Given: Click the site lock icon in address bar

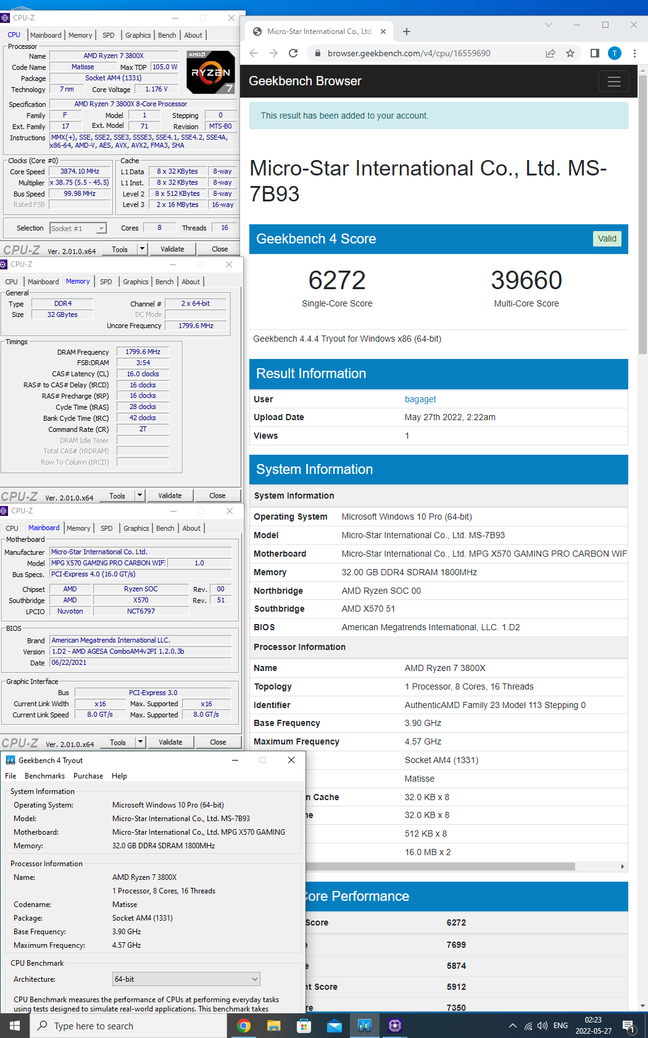Looking at the screenshot, I should pyautogui.click(x=317, y=53).
